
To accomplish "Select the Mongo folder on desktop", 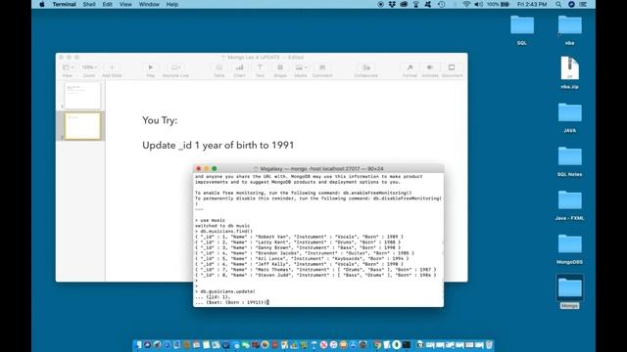I will pyautogui.click(x=570, y=292).
